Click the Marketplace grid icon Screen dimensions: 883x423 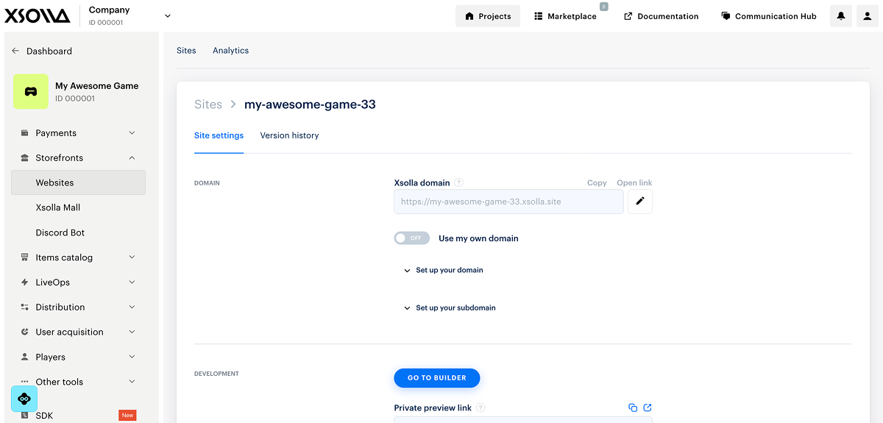click(x=539, y=16)
